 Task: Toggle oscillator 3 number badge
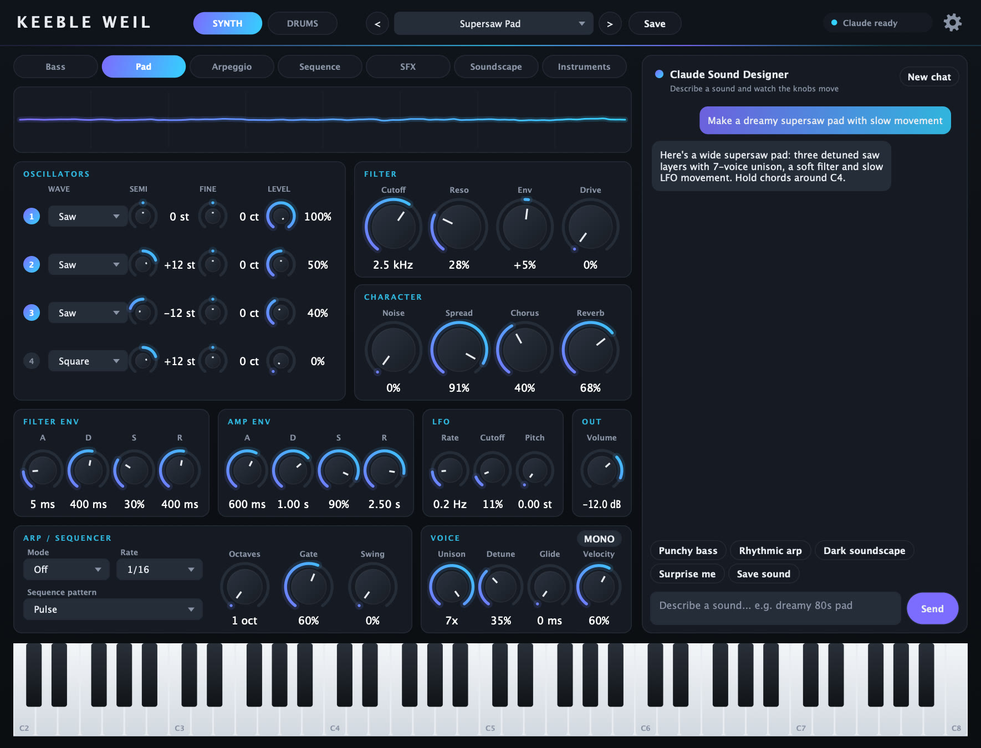[x=32, y=313]
